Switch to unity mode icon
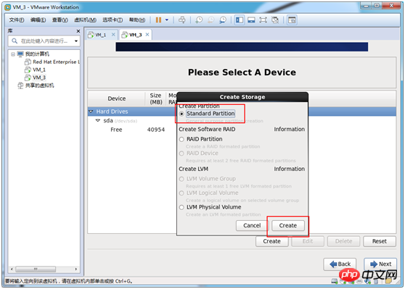 pos(275,20)
